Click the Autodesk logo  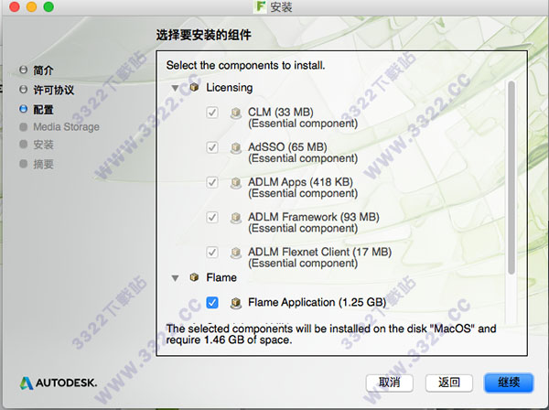[x=59, y=383]
